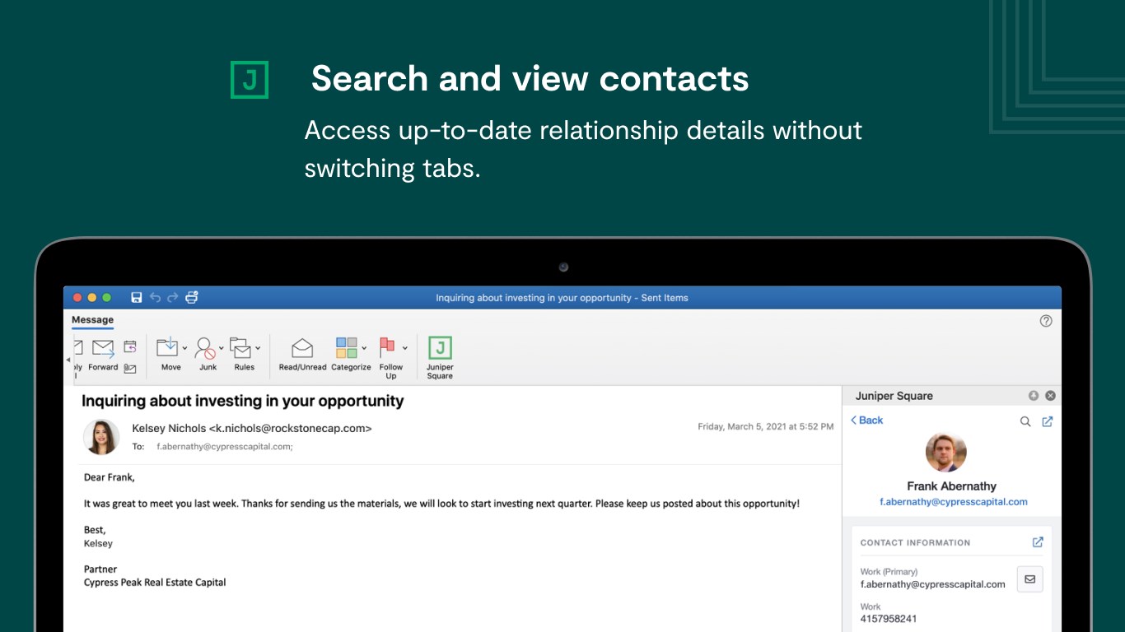
Task: Click the Back link in Juniper pane
Action: (866, 421)
